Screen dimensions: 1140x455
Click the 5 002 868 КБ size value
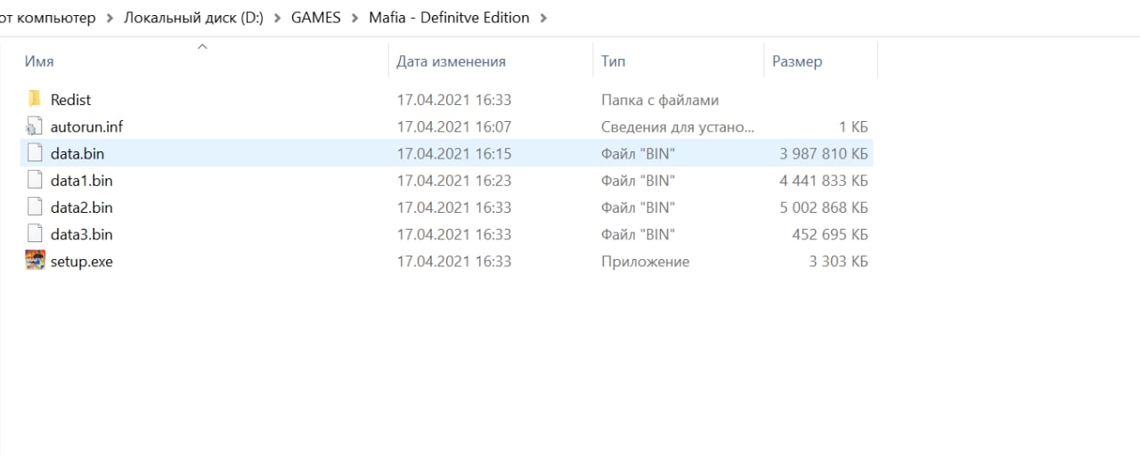click(824, 207)
